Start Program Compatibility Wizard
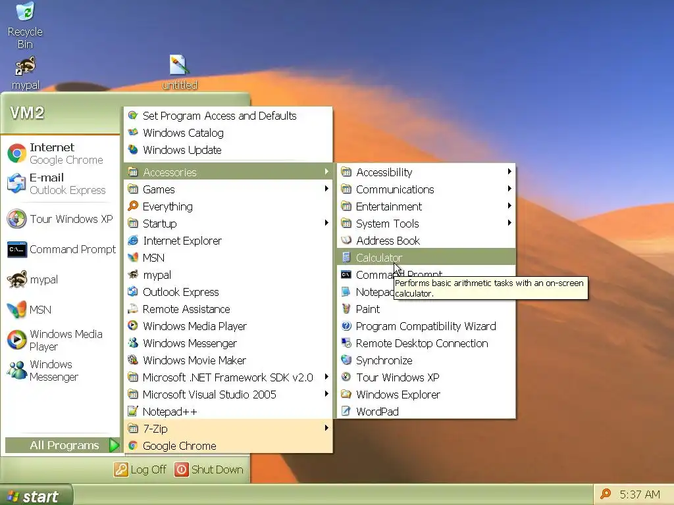 pos(427,326)
